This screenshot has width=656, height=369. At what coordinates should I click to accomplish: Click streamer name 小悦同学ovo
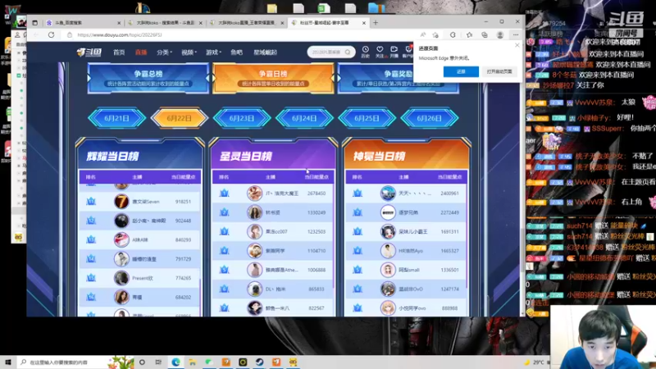pos(412,308)
